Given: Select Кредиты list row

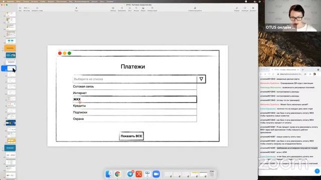Looking at the screenshot, I should coord(135,106).
